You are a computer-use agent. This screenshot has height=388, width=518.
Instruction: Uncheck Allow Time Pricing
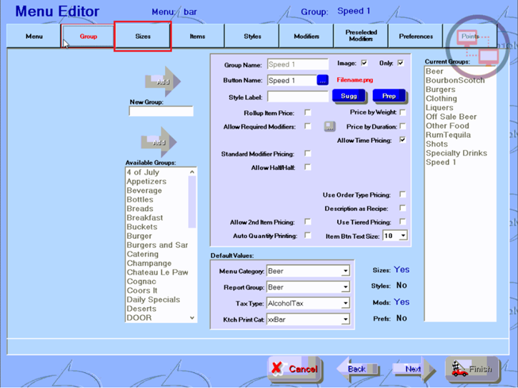[x=402, y=140]
